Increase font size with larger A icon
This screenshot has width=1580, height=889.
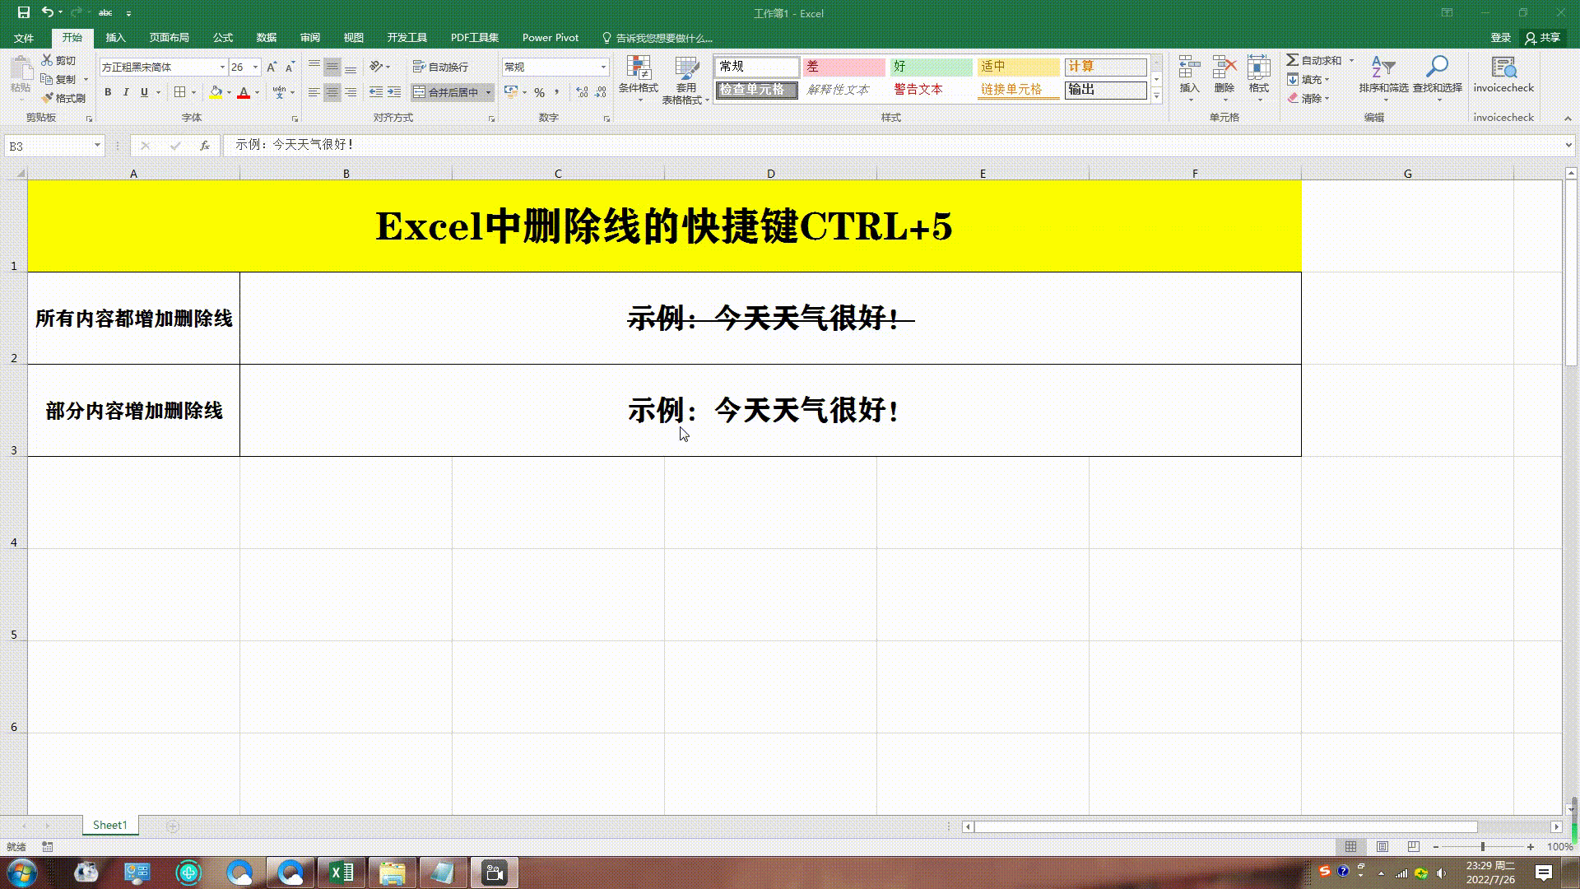point(272,67)
